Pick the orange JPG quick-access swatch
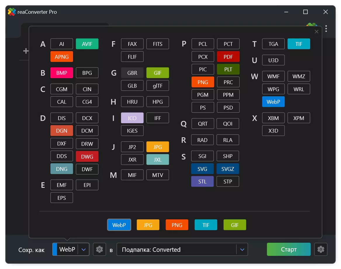 tap(148, 225)
